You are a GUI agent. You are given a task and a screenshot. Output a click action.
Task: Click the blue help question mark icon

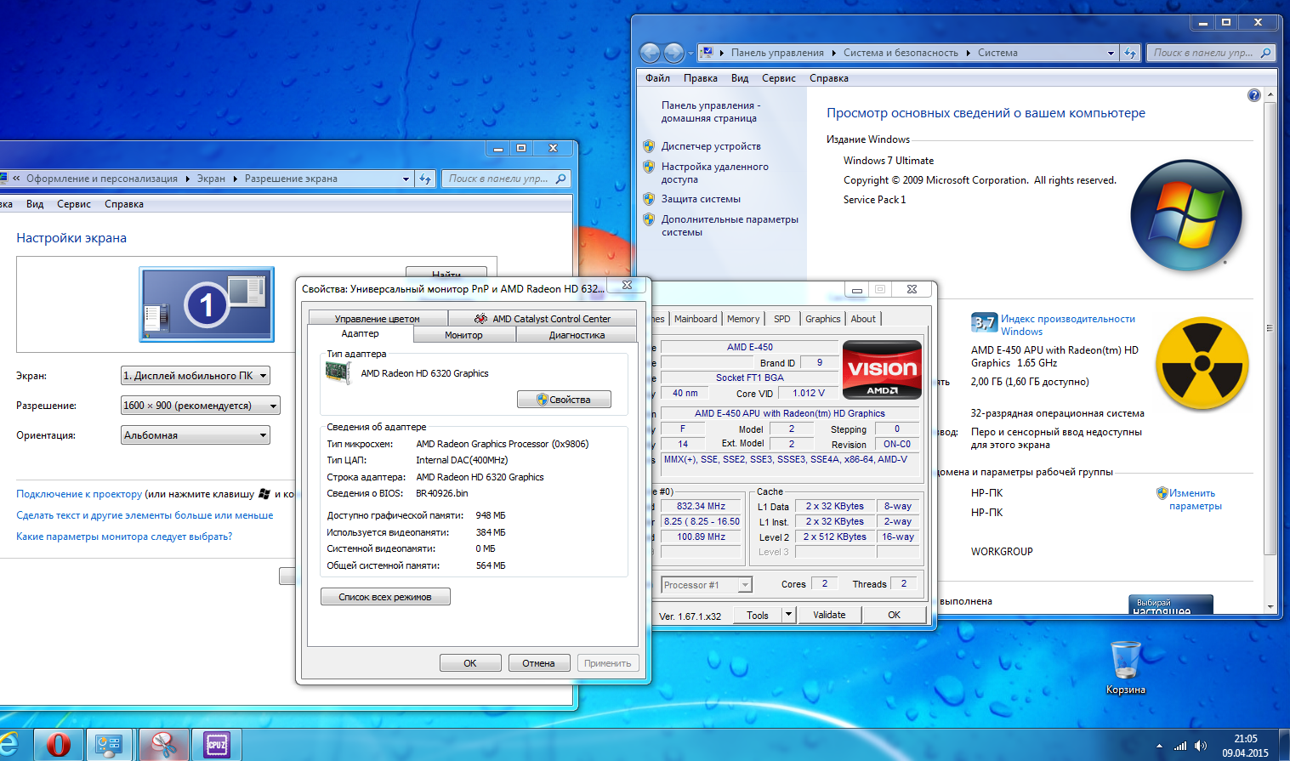point(1253,95)
